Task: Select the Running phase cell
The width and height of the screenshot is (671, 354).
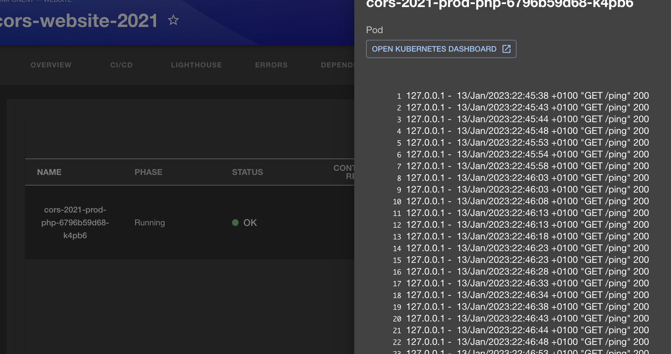Action: tap(150, 223)
